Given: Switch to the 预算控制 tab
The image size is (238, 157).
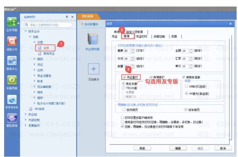Looking at the screenshot, I should tap(159, 36).
